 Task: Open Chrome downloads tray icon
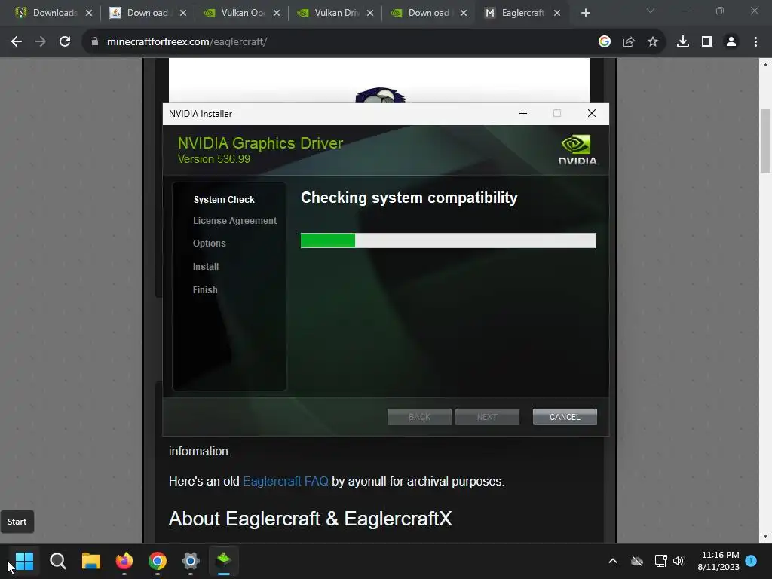tap(683, 42)
